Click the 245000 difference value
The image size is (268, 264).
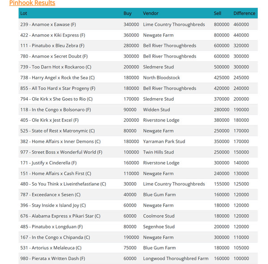coord(241,78)
